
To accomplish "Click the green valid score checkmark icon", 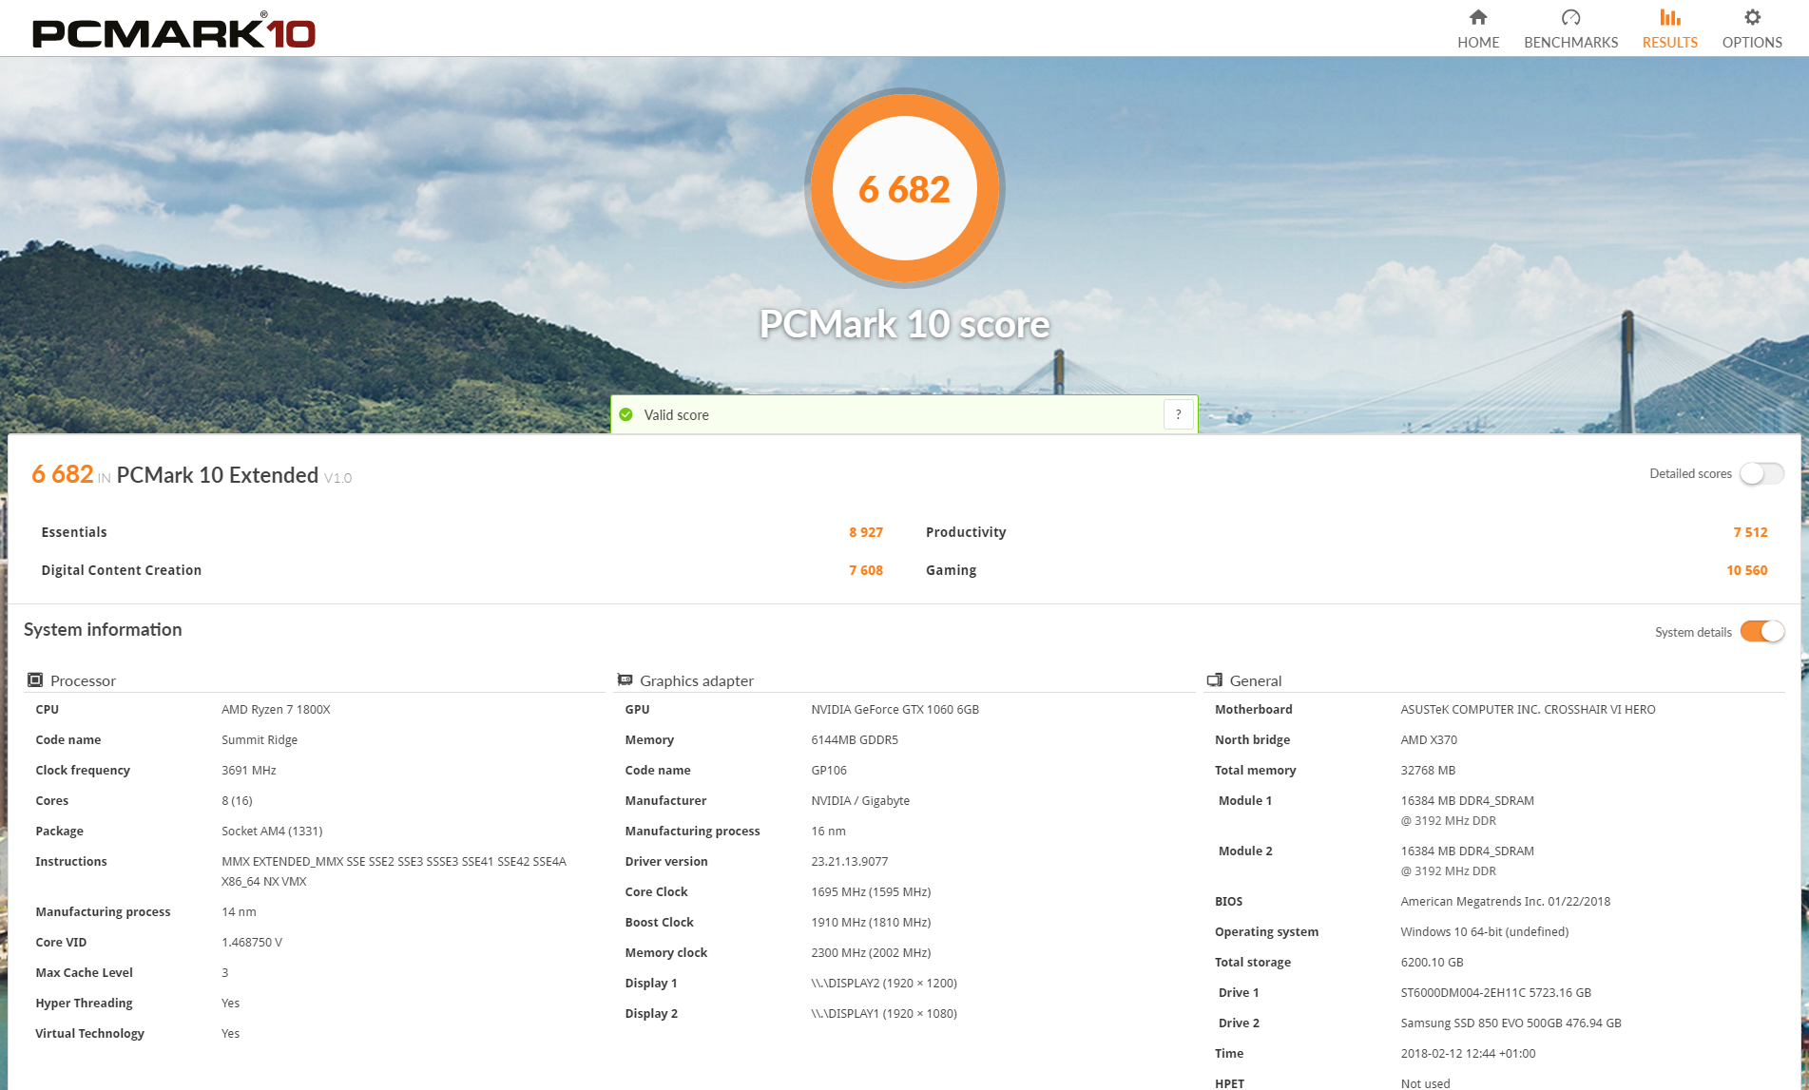I will pos(625,414).
